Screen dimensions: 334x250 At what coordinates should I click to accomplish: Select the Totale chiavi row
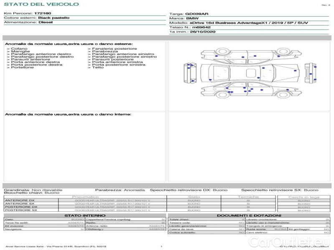click(x=206, y=220)
